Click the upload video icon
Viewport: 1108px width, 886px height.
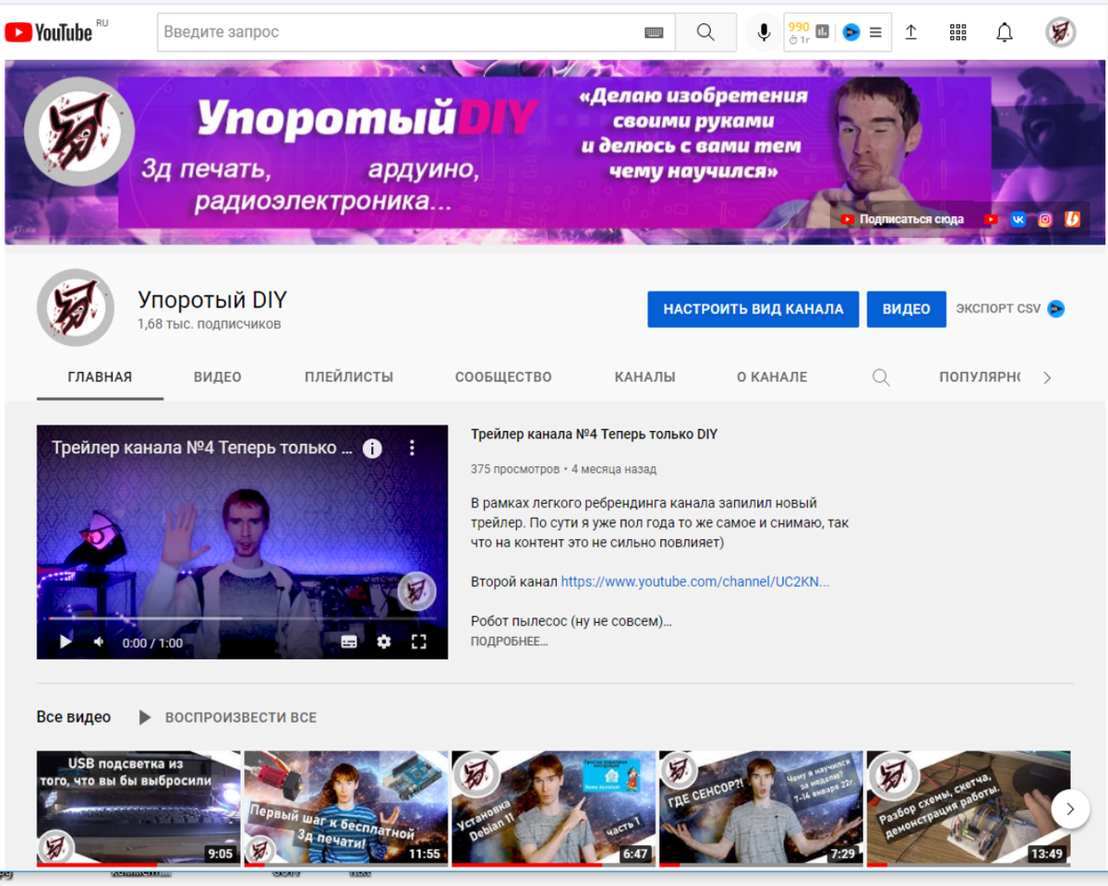pyautogui.click(x=910, y=32)
